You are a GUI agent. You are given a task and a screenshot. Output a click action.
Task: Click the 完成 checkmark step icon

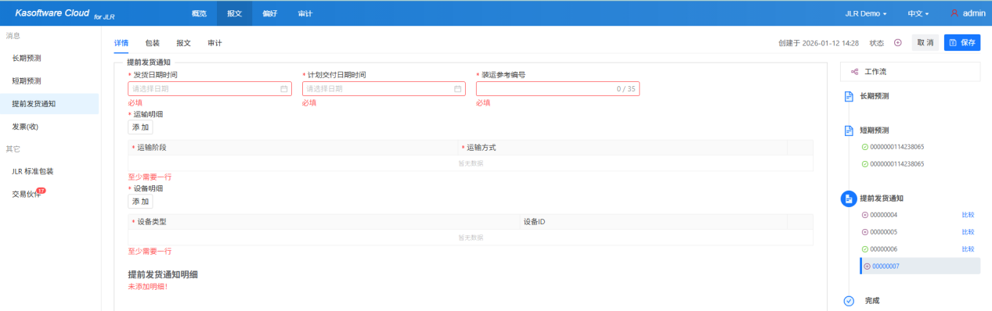[x=849, y=301]
